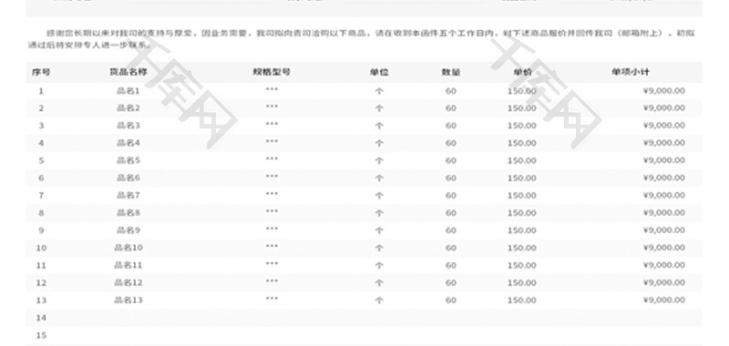Select subtotal ¥9,000.00 for 品名13
Screen dimensions: 729x346
pyautogui.click(x=664, y=300)
